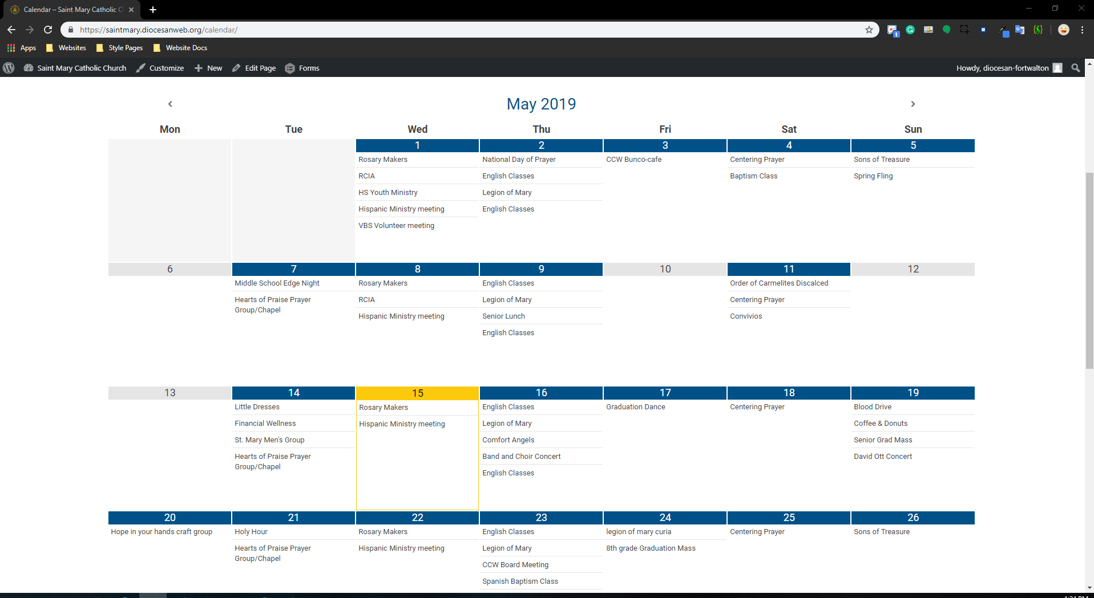Open the admin bar search icon

1075,68
